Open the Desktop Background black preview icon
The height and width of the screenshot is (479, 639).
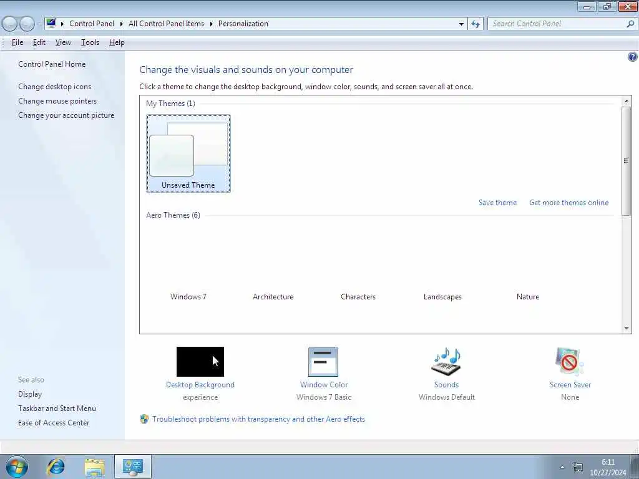(x=200, y=362)
